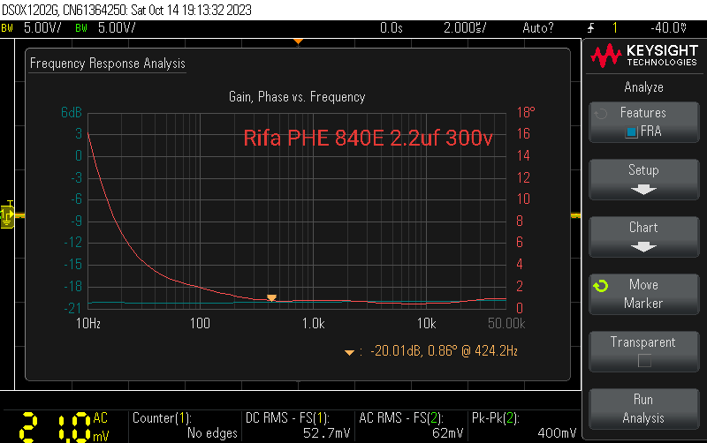The width and height of the screenshot is (707, 443).
Task: Enable the Transparent checkbox
Action: pos(644,361)
